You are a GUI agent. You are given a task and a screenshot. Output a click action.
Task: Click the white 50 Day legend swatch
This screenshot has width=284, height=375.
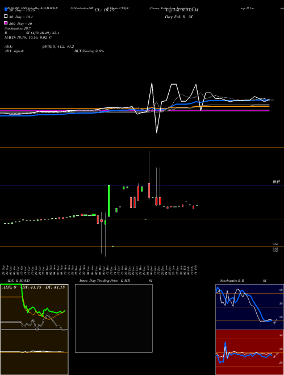click(x=6, y=16)
